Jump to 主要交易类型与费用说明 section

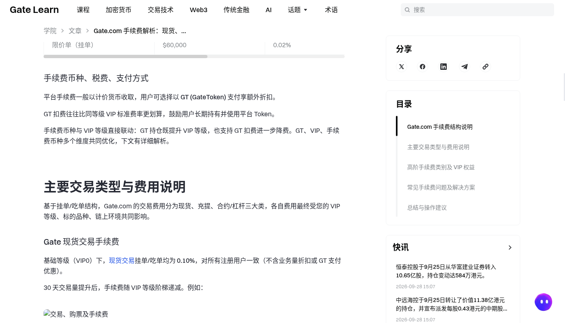[438, 147]
